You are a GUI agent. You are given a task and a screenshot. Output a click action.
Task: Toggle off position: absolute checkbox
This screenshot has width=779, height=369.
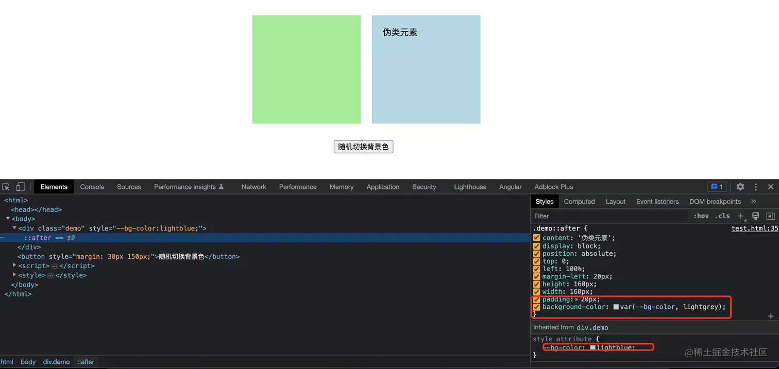[536, 253]
